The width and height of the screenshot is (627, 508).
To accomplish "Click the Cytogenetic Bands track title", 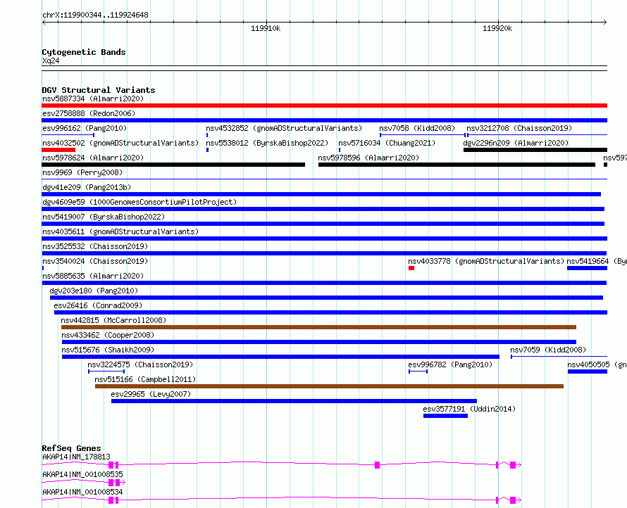I will [84, 52].
